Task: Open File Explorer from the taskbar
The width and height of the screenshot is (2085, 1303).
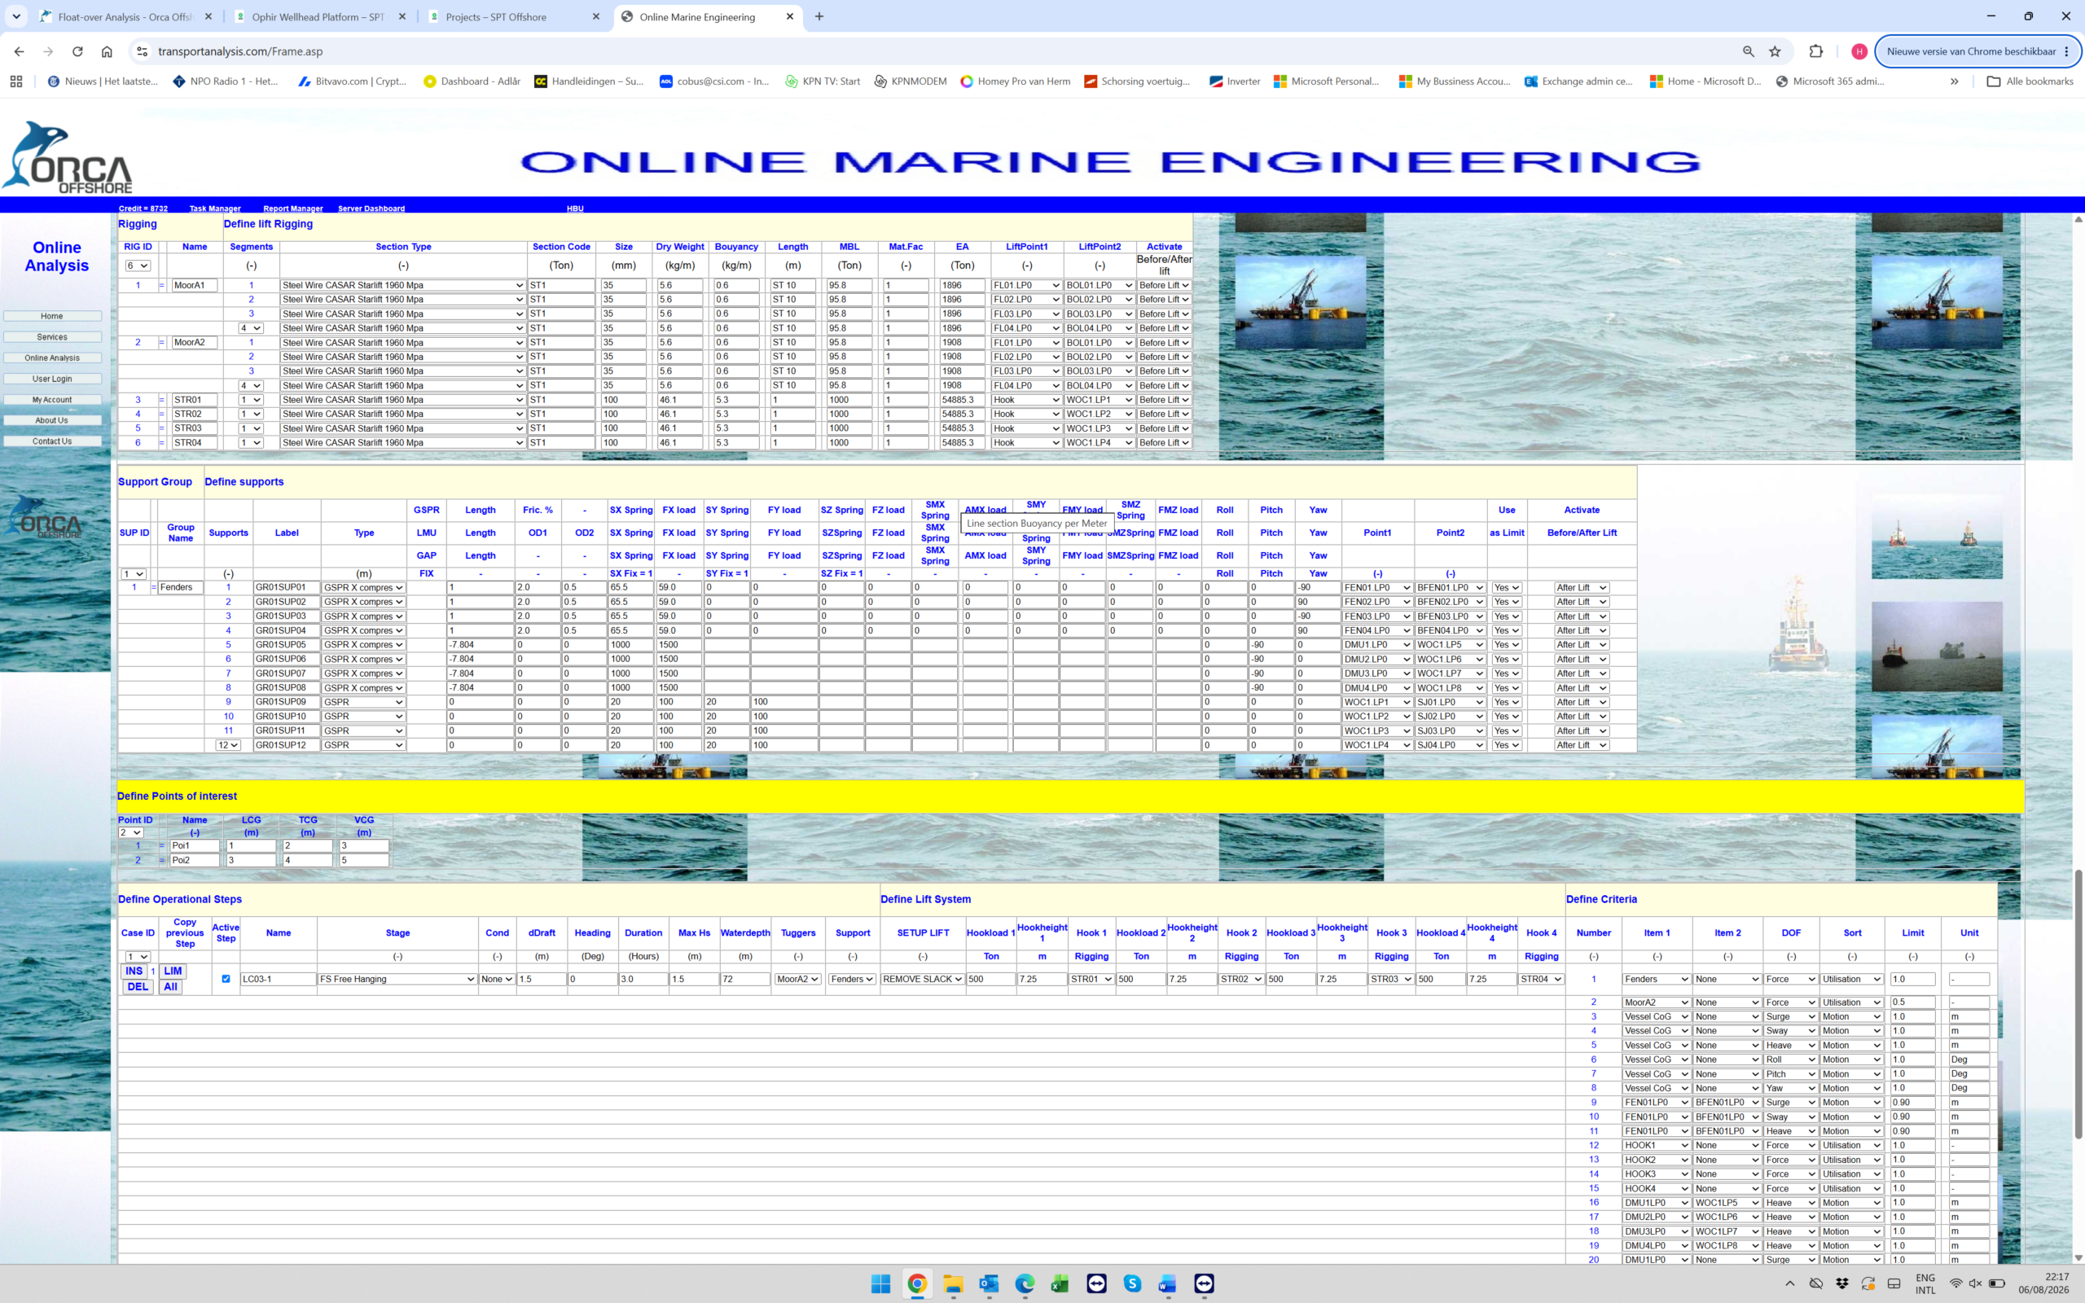Action: (953, 1284)
